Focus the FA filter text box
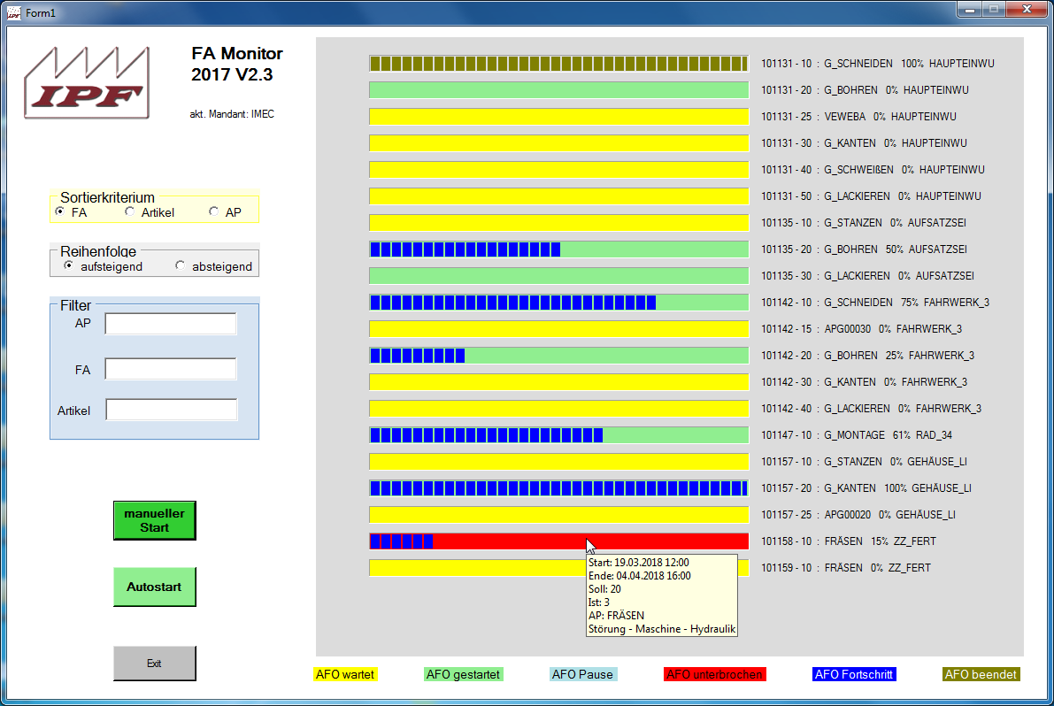The height and width of the screenshot is (706, 1054). click(x=171, y=369)
